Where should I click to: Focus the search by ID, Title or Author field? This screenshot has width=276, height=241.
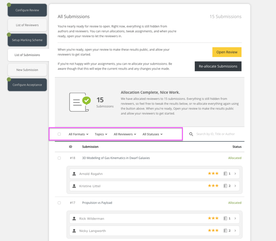click(x=217, y=134)
